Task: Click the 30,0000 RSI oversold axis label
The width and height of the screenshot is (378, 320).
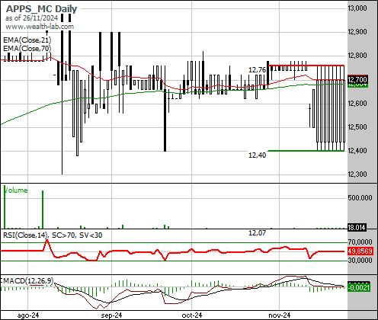Action: coord(360,261)
